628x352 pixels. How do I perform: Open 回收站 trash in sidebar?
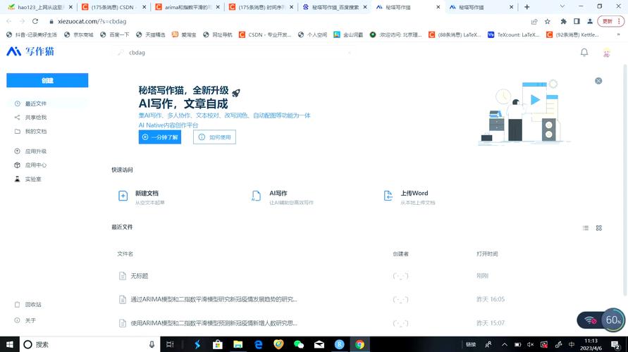[33, 304]
